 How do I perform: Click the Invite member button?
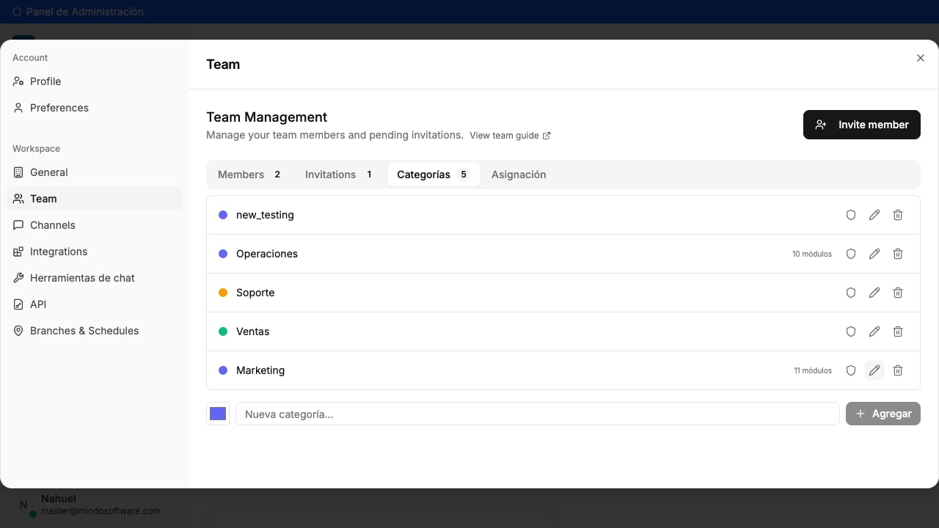click(x=862, y=125)
